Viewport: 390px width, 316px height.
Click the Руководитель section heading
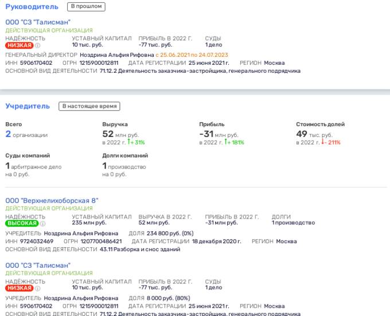click(x=32, y=7)
